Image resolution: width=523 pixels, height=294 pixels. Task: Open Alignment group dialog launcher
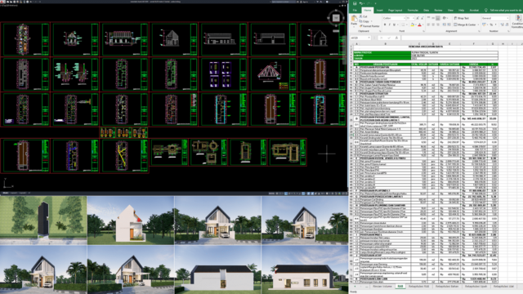pyautogui.click(x=479, y=31)
